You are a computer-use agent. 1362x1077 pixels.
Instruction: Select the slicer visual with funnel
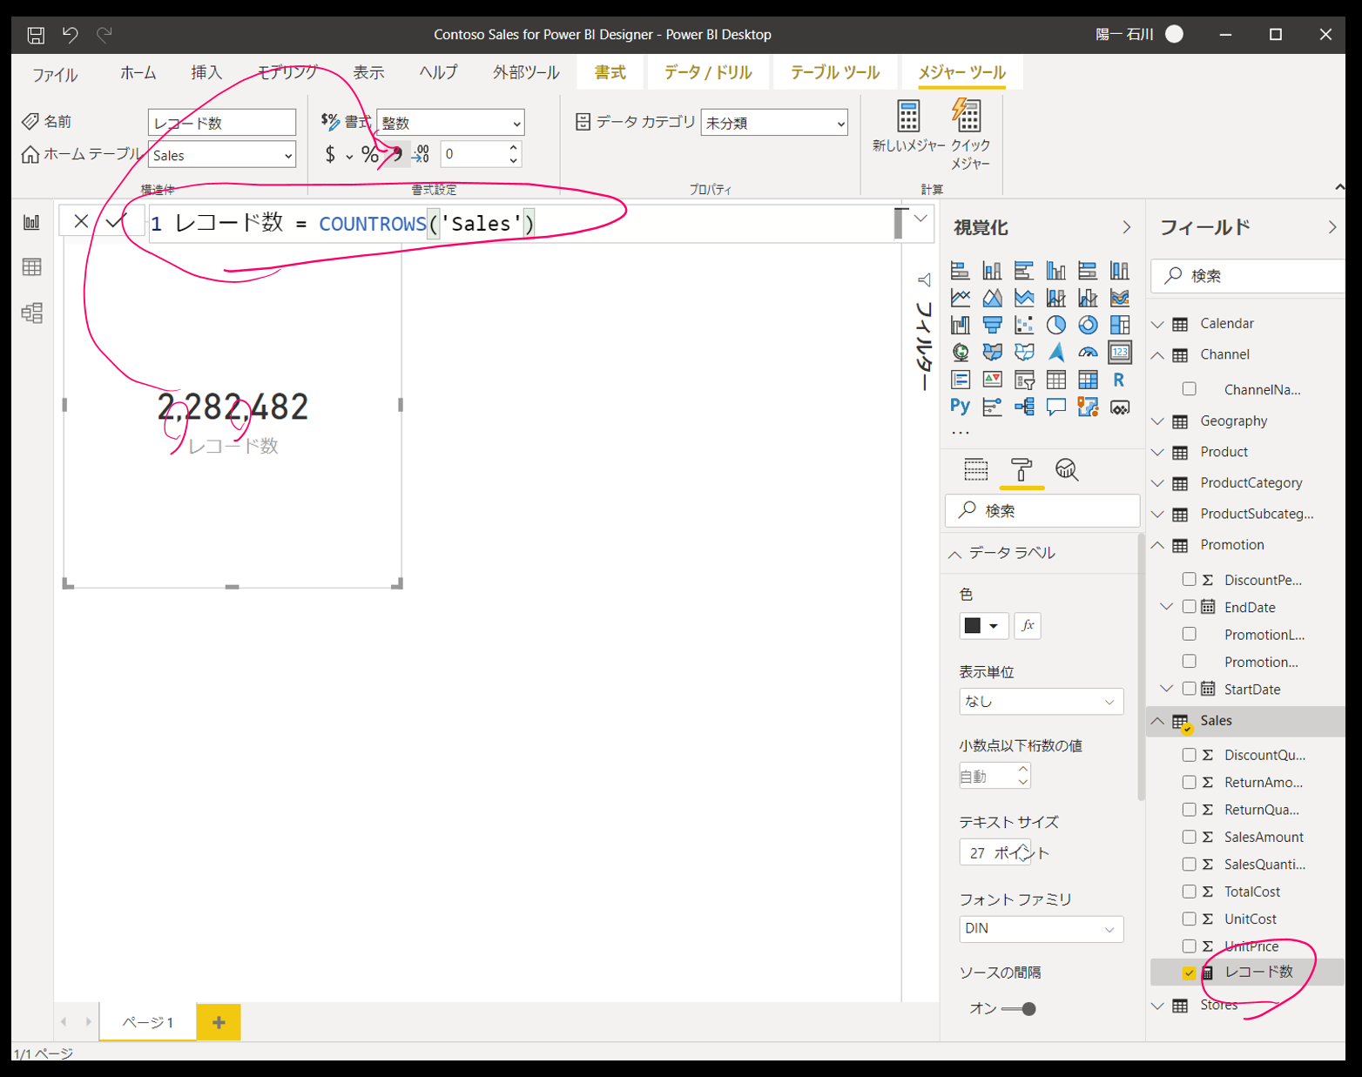(1024, 380)
